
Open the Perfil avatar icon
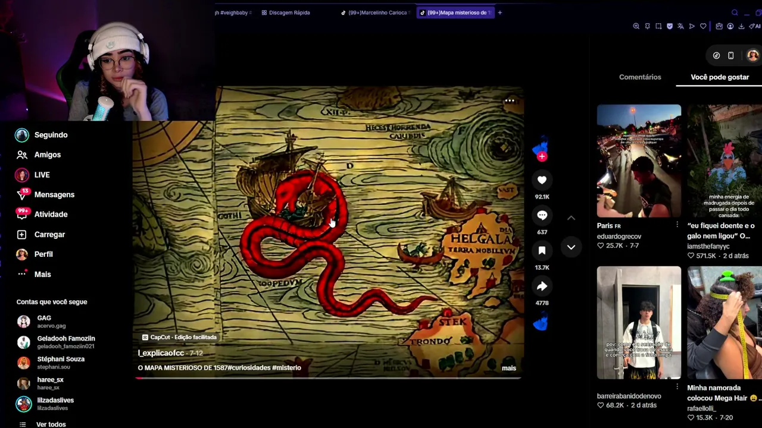[x=22, y=254]
